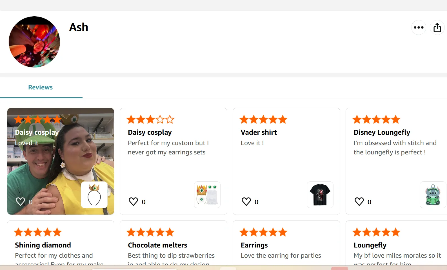Screen dimensions: 447x270
Task: Click the profile name Ash
Action: click(79, 27)
